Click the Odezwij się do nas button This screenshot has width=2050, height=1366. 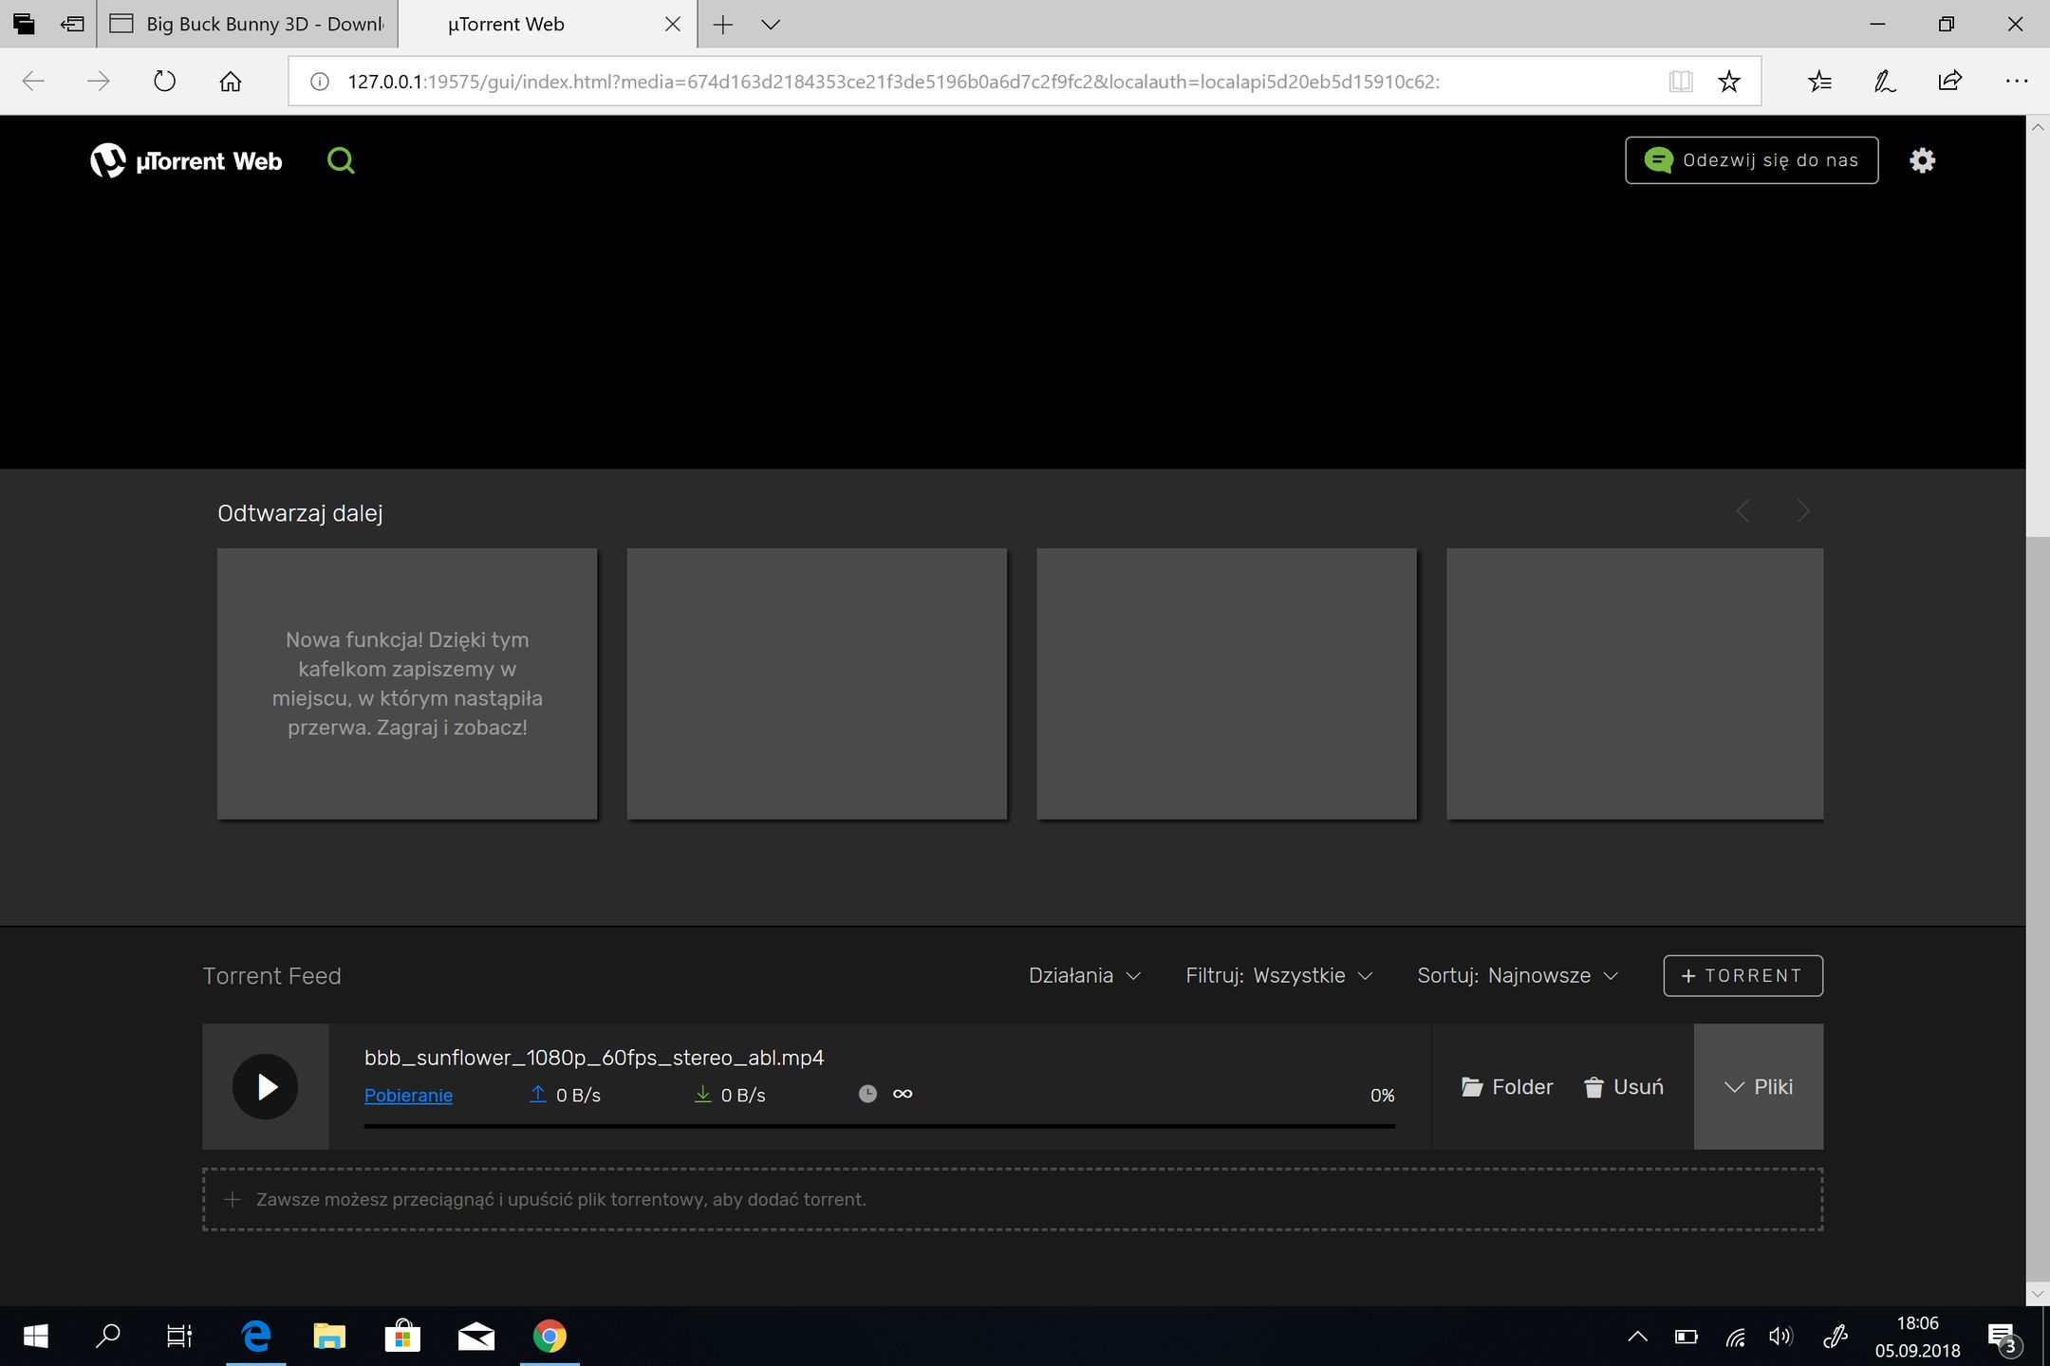coord(1751,160)
